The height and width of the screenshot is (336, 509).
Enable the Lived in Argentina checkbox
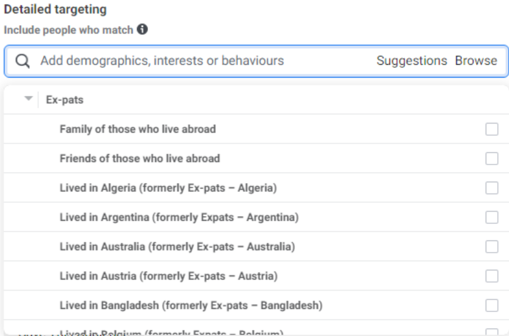(x=491, y=217)
